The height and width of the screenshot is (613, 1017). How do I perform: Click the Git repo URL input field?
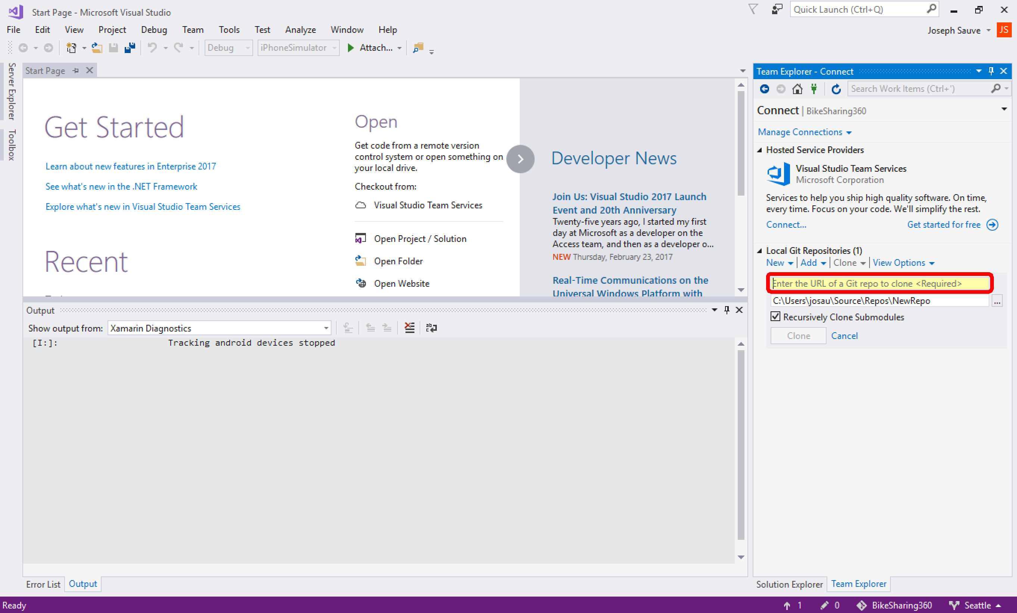[880, 284]
